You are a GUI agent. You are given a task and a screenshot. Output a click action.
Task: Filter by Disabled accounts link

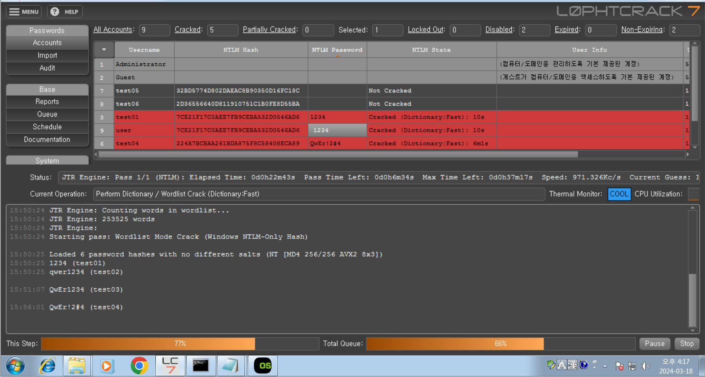(x=500, y=29)
